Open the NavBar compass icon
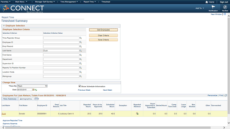This screenshot has height=129, width=230. pyautogui.click(x=225, y=7)
